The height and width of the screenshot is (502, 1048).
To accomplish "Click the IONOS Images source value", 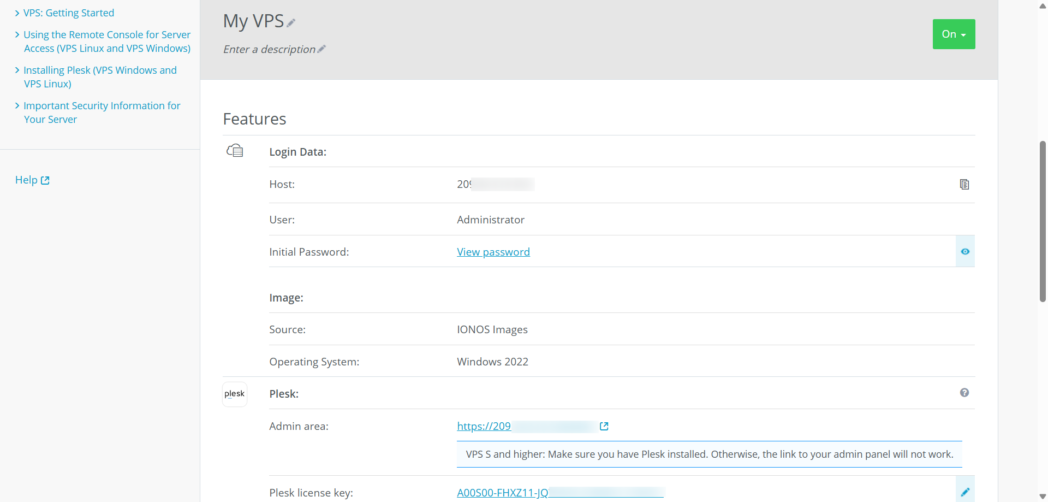I will 492,329.
